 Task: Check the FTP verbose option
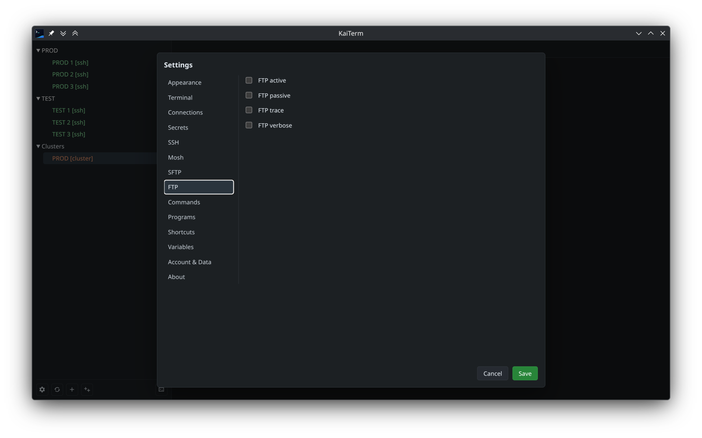point(249,125)
